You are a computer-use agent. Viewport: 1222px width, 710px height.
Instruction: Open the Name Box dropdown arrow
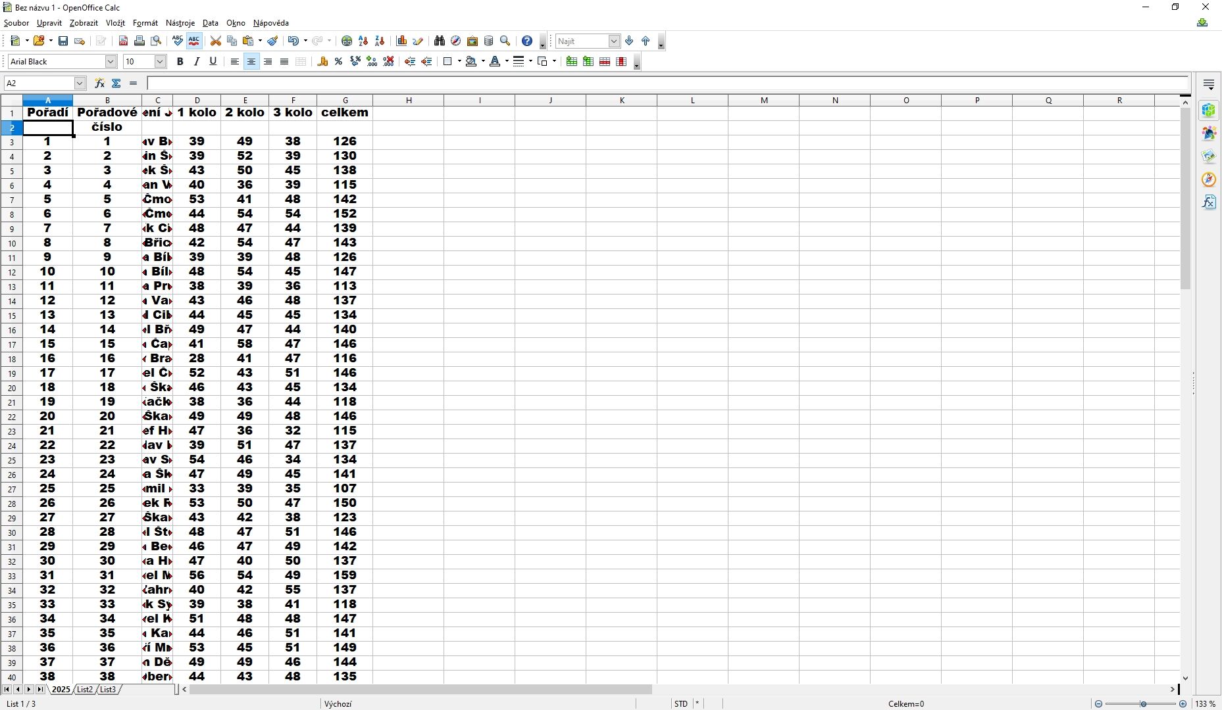[80, 83]
